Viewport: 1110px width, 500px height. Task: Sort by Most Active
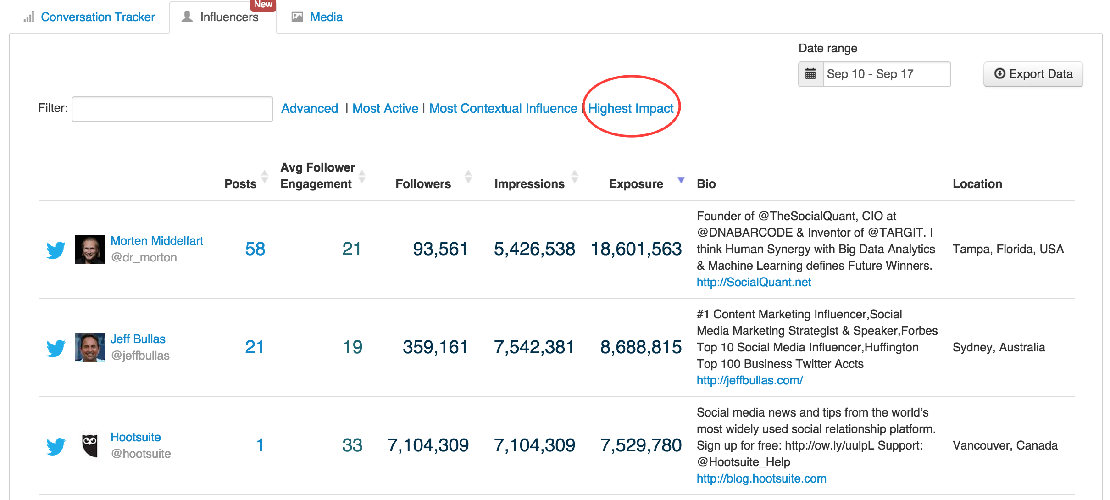point(385,108)
